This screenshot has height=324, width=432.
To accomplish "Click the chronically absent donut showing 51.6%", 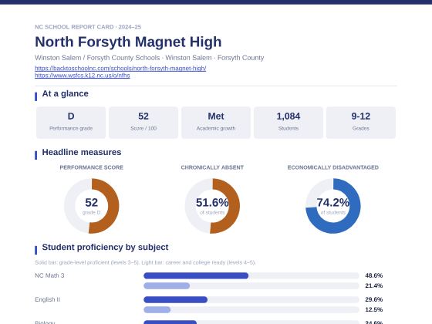I will pyautogui.click(x=212, y=206).
